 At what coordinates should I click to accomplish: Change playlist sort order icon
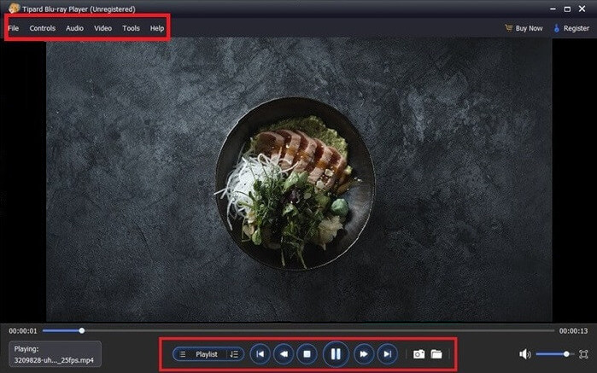[234, 354]
